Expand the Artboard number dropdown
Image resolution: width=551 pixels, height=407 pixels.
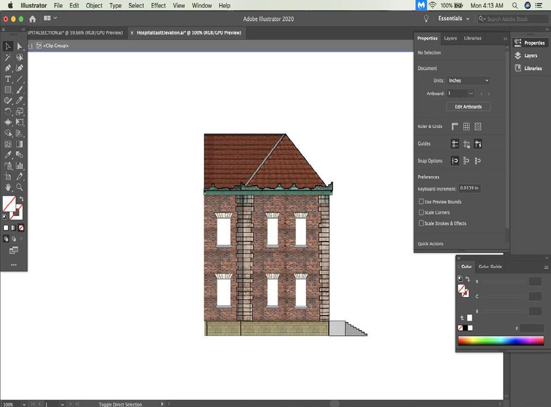(x=471, y=94)
